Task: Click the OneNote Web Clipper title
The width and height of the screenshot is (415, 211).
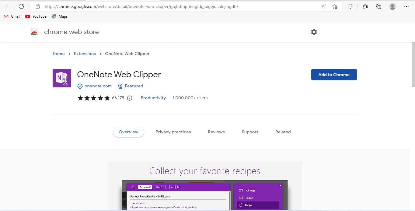Action: click(119, 74)
